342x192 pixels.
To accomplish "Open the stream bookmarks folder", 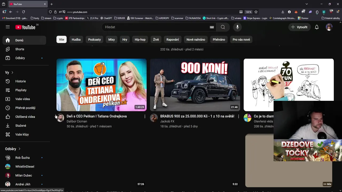I will (46, 18).
